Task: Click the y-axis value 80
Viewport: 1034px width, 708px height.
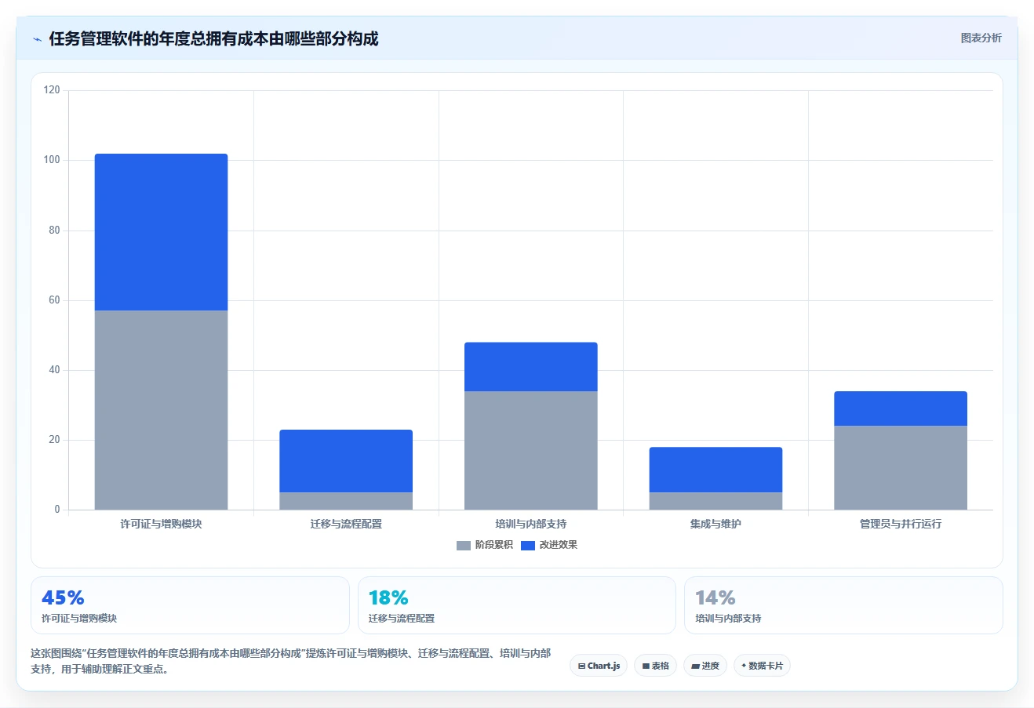Action: 54,231
